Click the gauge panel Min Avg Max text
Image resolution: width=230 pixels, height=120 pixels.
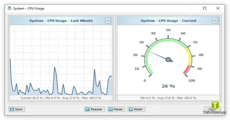coord(168,98)
